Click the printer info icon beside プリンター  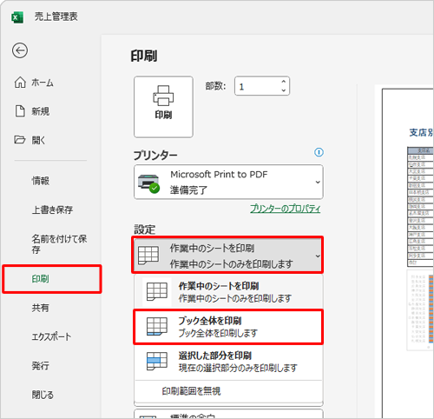click(319, 152)
